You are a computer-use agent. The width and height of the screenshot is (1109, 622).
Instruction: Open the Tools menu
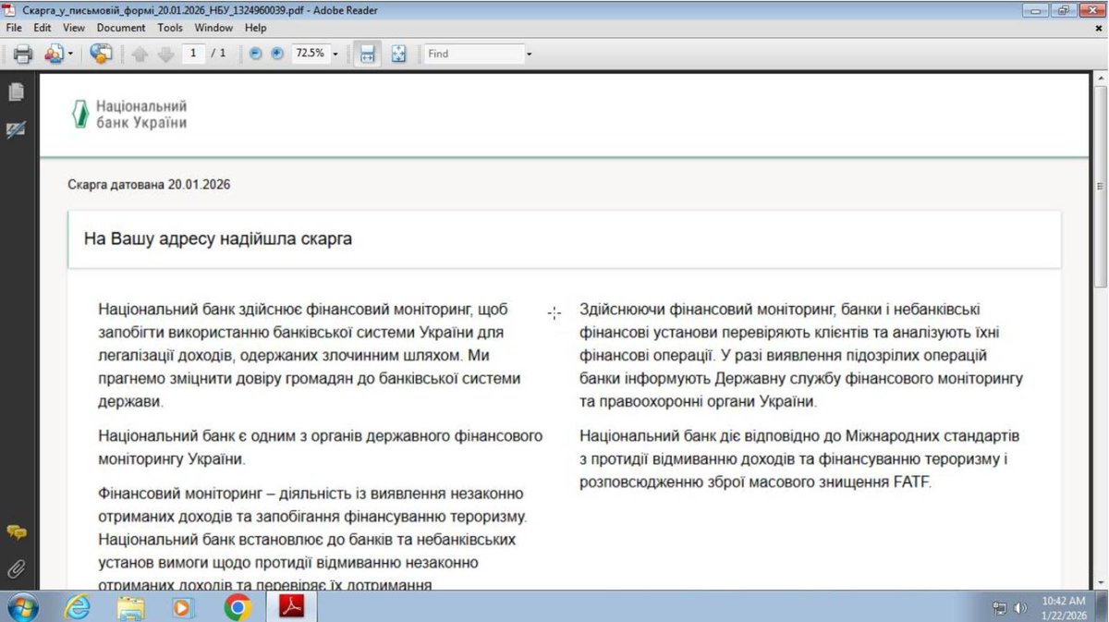coord(170,28)
